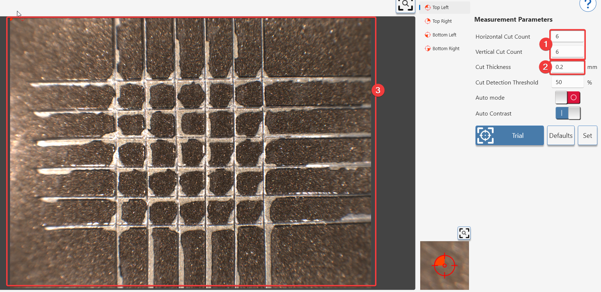Screen dimensions: 601x292
Task: Click the Horizontal Cut Count field
Action: tap(567, 36)
